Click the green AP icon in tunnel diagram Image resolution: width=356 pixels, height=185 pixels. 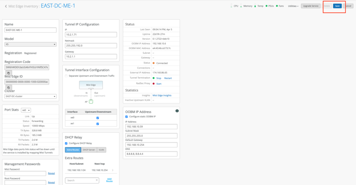[x=91, y=101]
